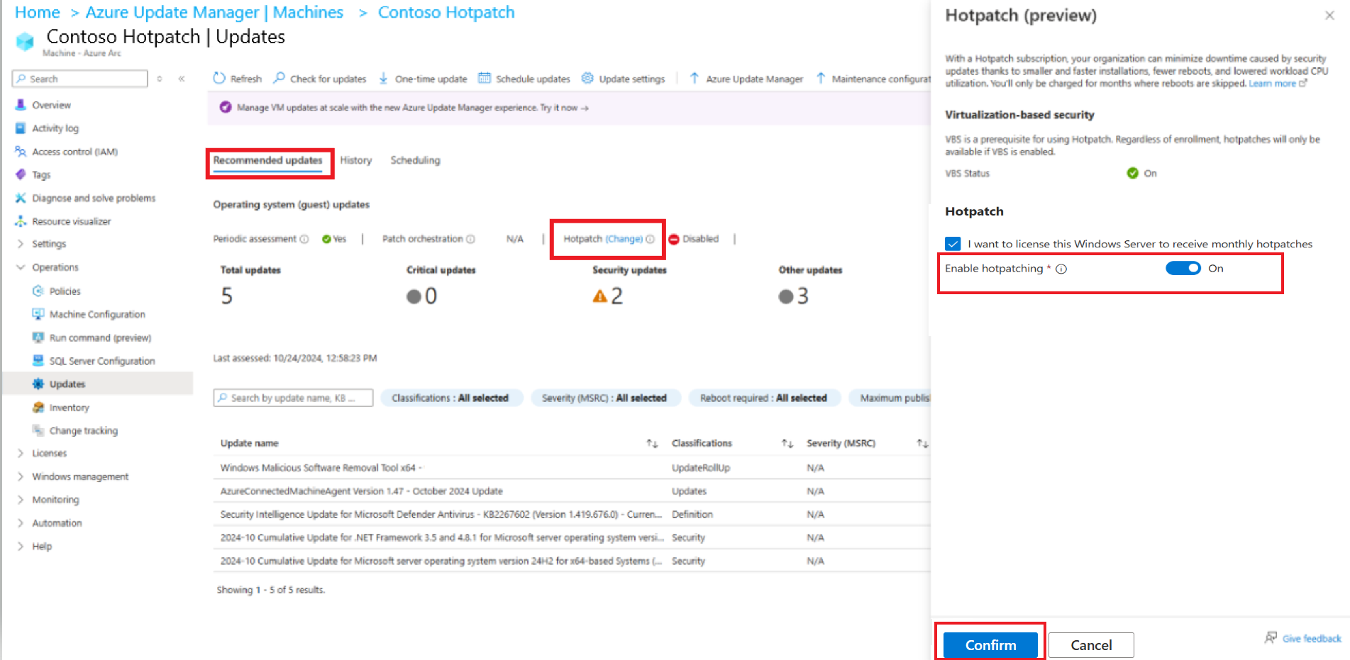Viewport: 1350px width, 660px height.
Task: Open Change tracking in the sidebar
Action: click(82, 430)
